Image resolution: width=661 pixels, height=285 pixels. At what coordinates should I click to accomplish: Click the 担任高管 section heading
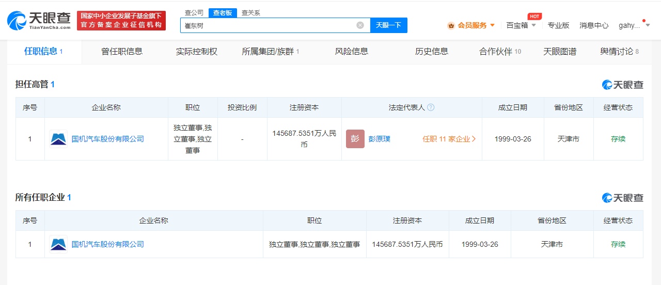pyautogui.click(x=35, y=84)
